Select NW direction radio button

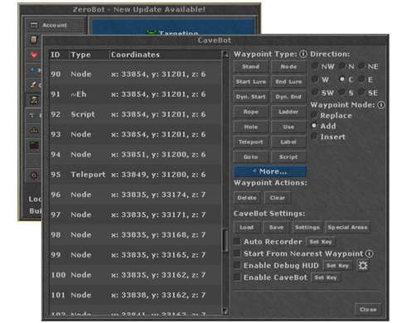click(315, 66)
